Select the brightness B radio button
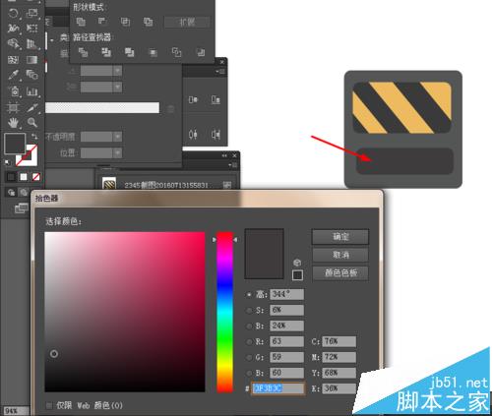This screenshot has width=492, height=416. 249,326
